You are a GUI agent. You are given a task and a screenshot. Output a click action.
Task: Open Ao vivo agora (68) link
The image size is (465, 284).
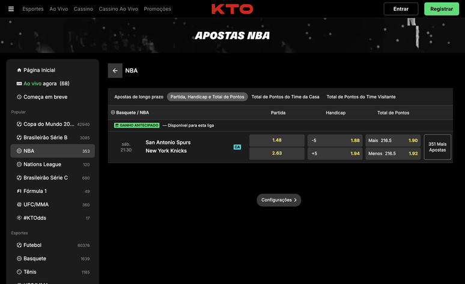click(x=52, y=84)
